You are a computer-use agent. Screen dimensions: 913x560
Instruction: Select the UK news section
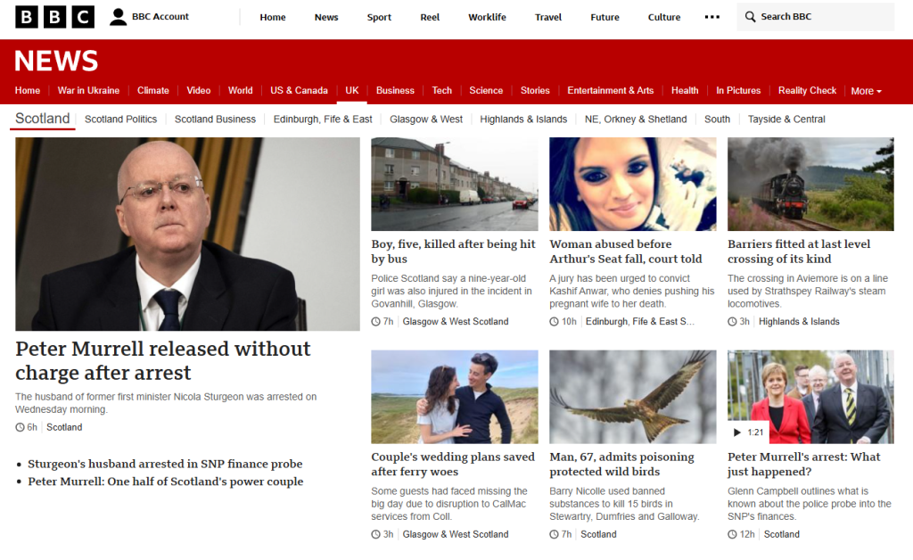[351, 90]
